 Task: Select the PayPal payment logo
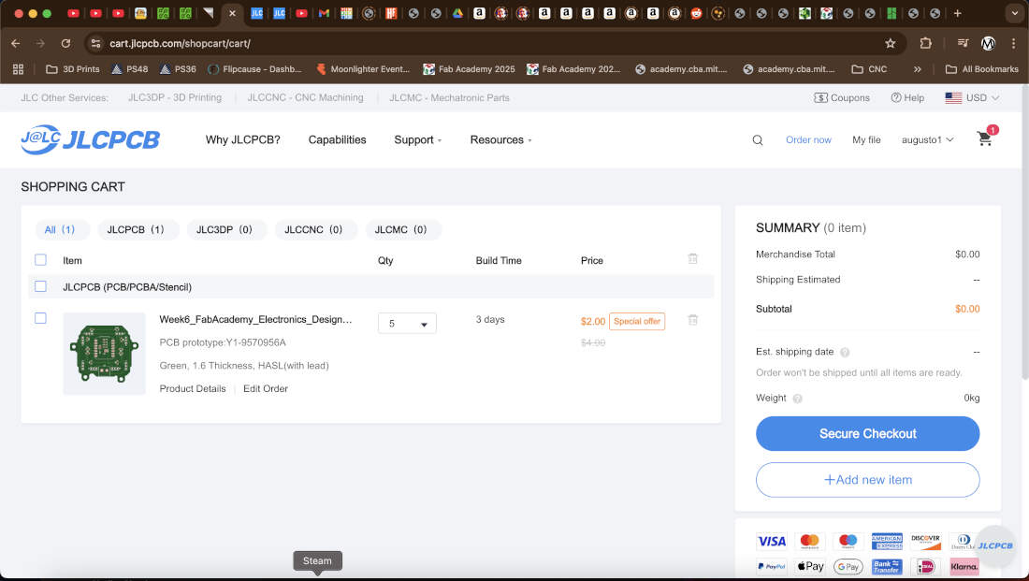(771, 566)
